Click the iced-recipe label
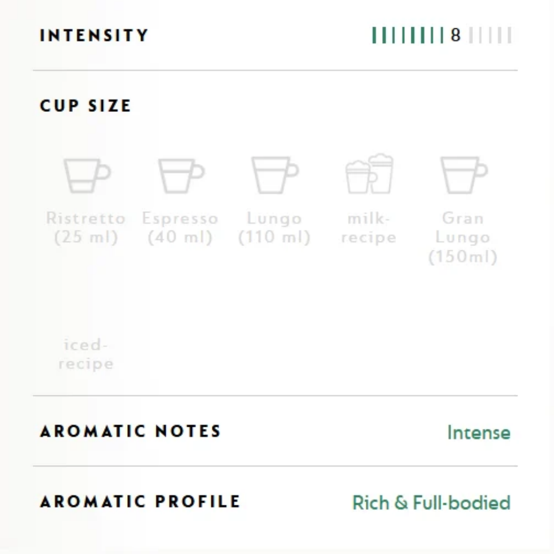The width and height of the screenshot is (554, 554). [86, 353]
